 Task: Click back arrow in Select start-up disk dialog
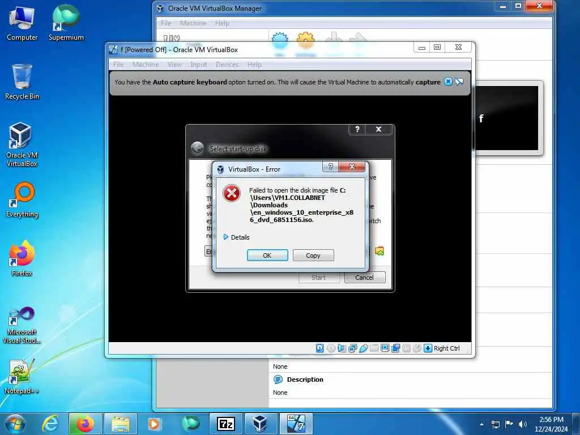pos(197,148)
